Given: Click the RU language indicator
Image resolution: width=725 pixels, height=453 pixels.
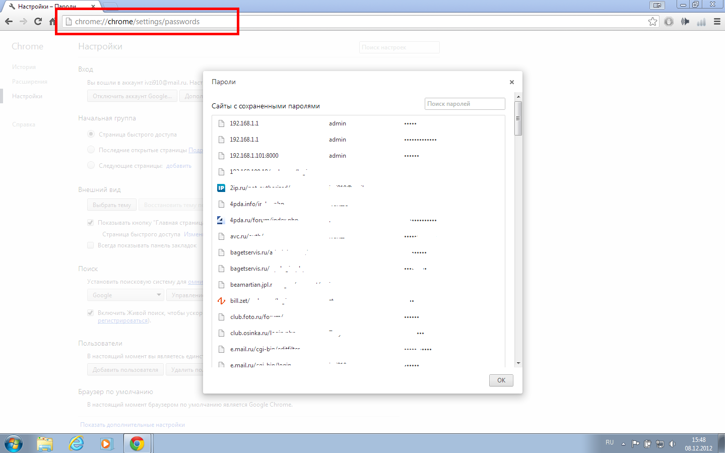Looking at the screenshot, I should click(610, 442).
